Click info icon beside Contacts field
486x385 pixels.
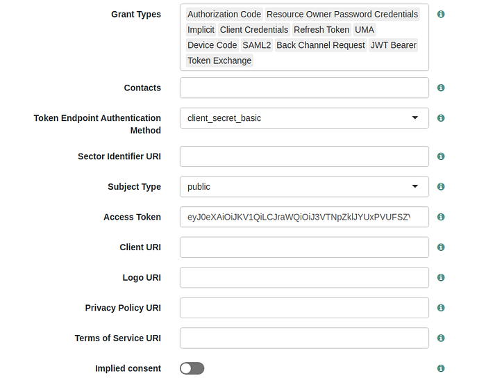[x=441, y=88]
